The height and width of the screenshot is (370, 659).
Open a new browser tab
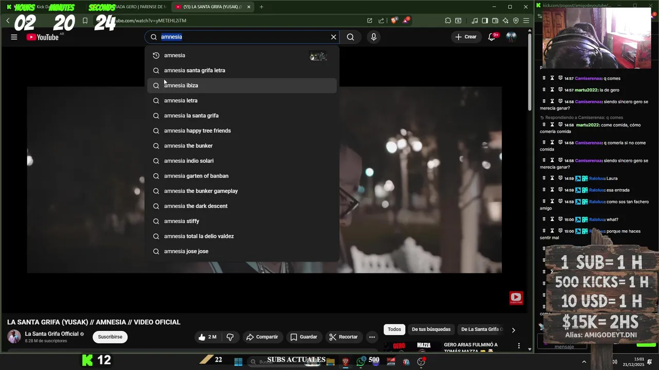pyautogui.click(x=261, y=7)
